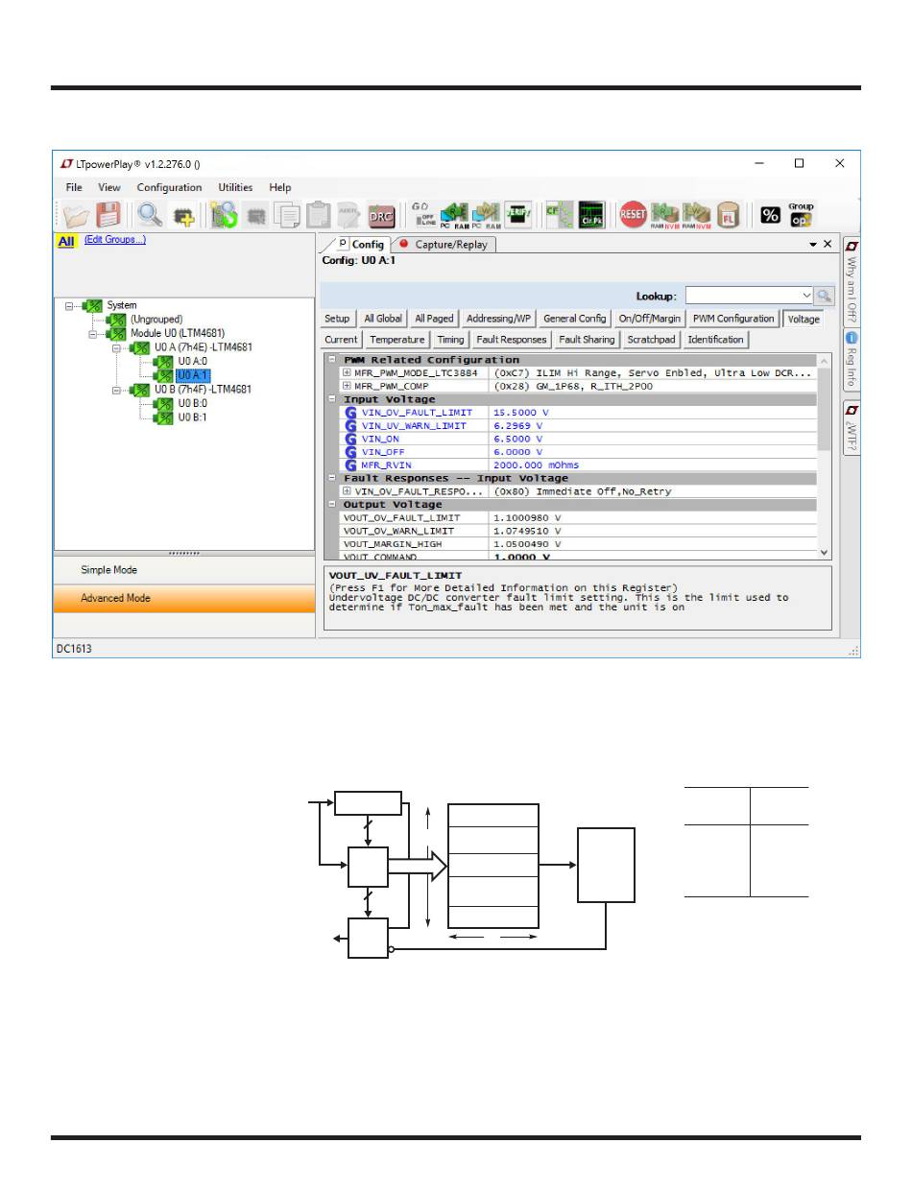The width and height of the screenshot is (912, 1191).
Task: Select the All groups label
Action: coord(66,242)
